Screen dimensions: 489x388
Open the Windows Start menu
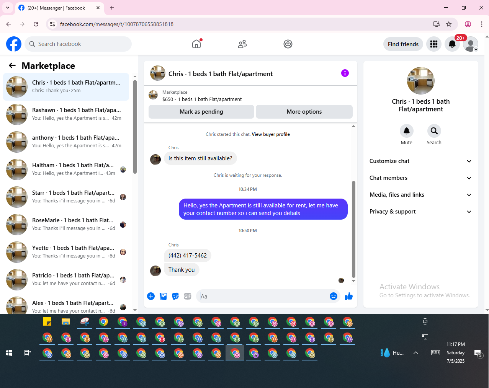click(x=9, y=353)
